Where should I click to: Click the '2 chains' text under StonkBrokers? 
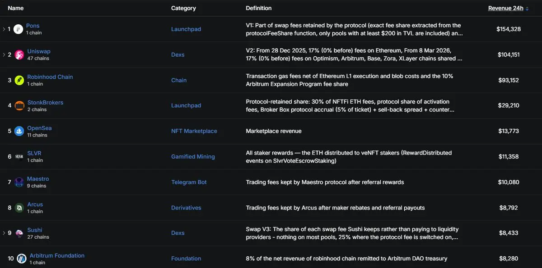37,109
